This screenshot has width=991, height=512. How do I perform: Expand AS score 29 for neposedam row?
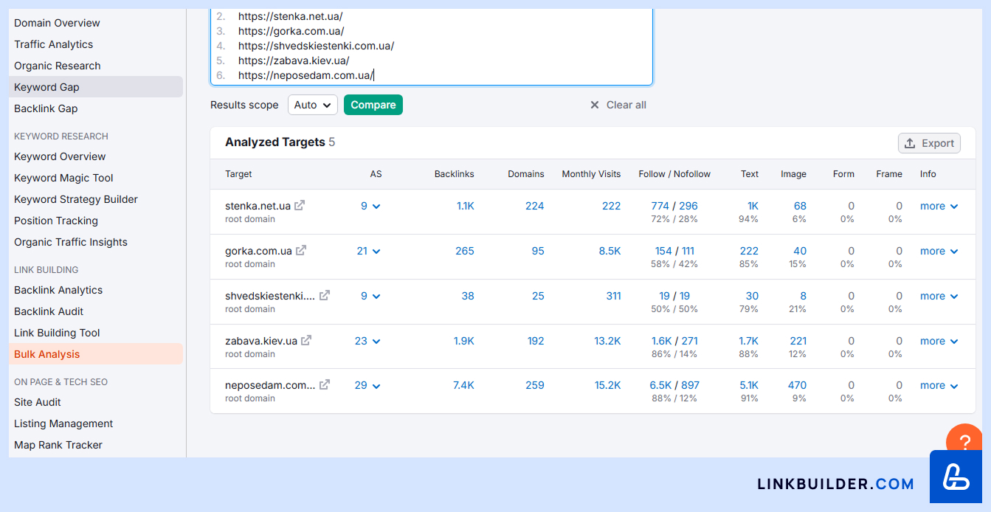tap(367, 386)
